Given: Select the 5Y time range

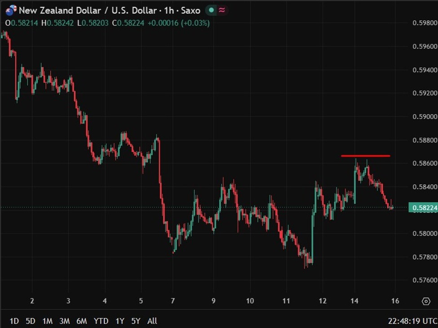Looking at the screenshot, I should pyautogui.click(x=136, y=321).
